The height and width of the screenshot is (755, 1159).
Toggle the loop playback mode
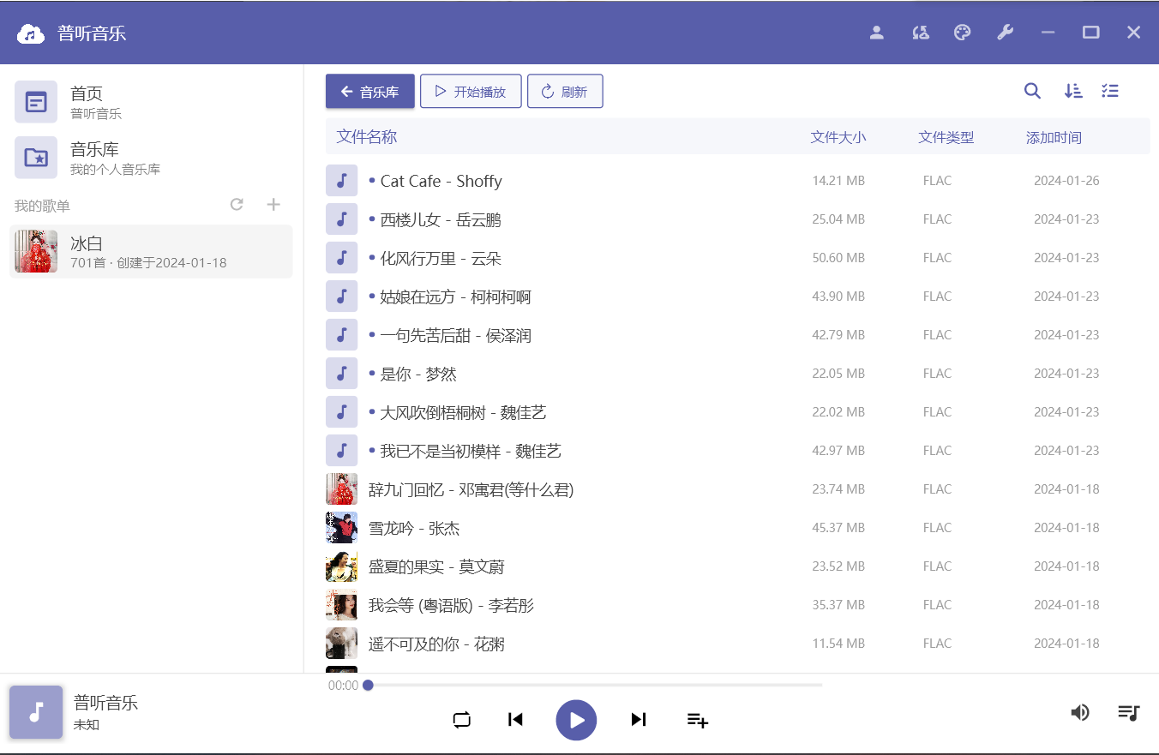[x=462, y=720]
